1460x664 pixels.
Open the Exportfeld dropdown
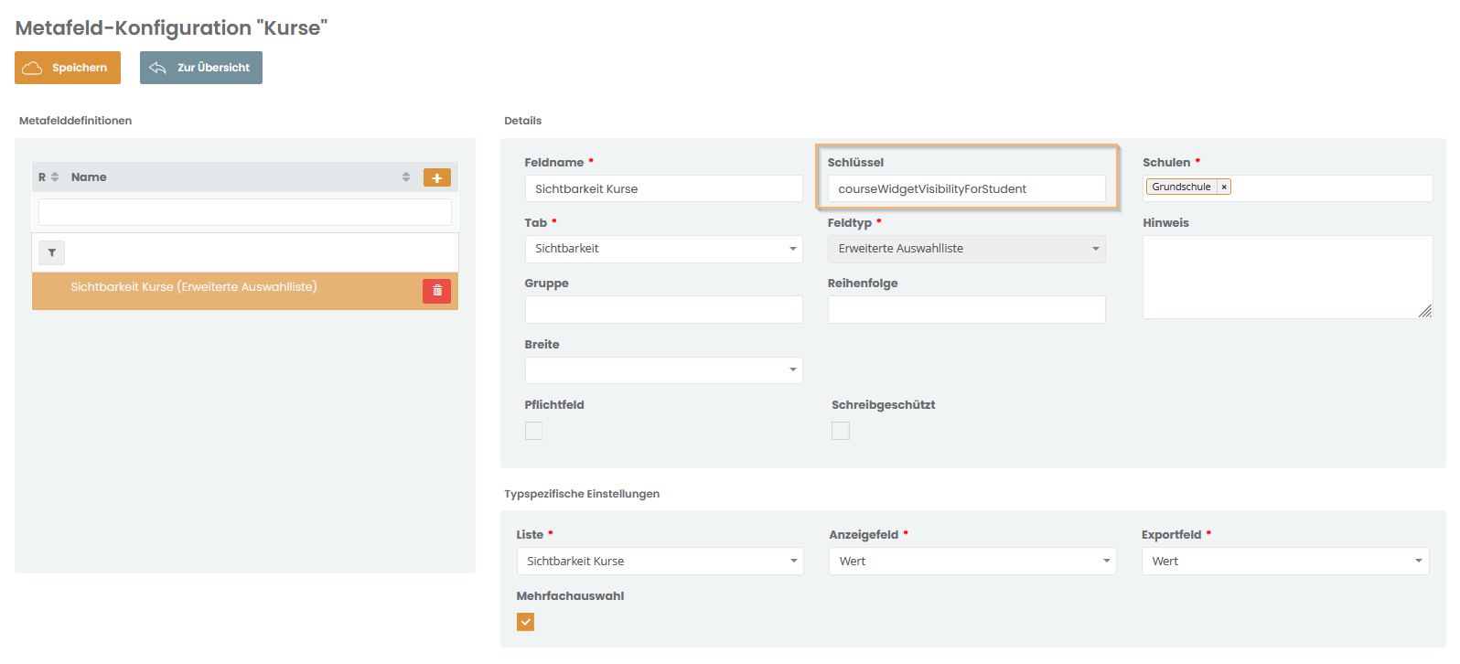point(1285,562)
